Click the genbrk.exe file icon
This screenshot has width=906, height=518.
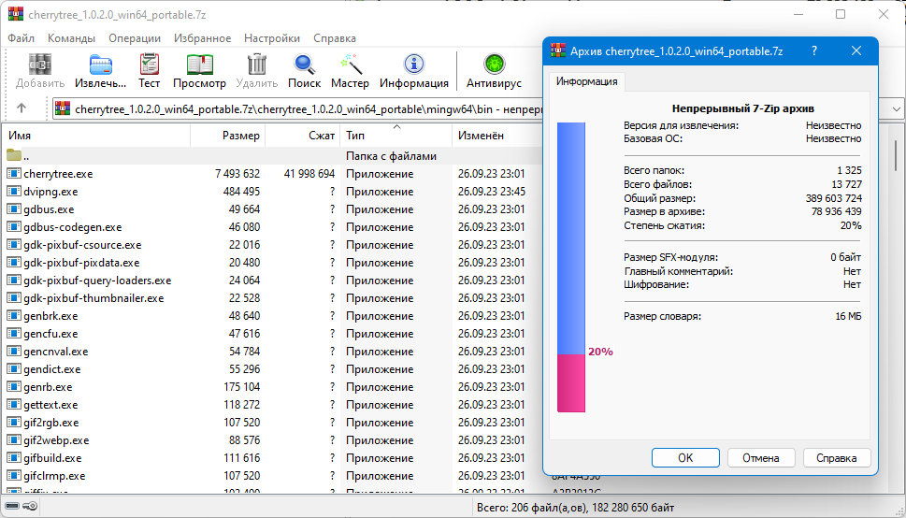(x=14, y=316)
